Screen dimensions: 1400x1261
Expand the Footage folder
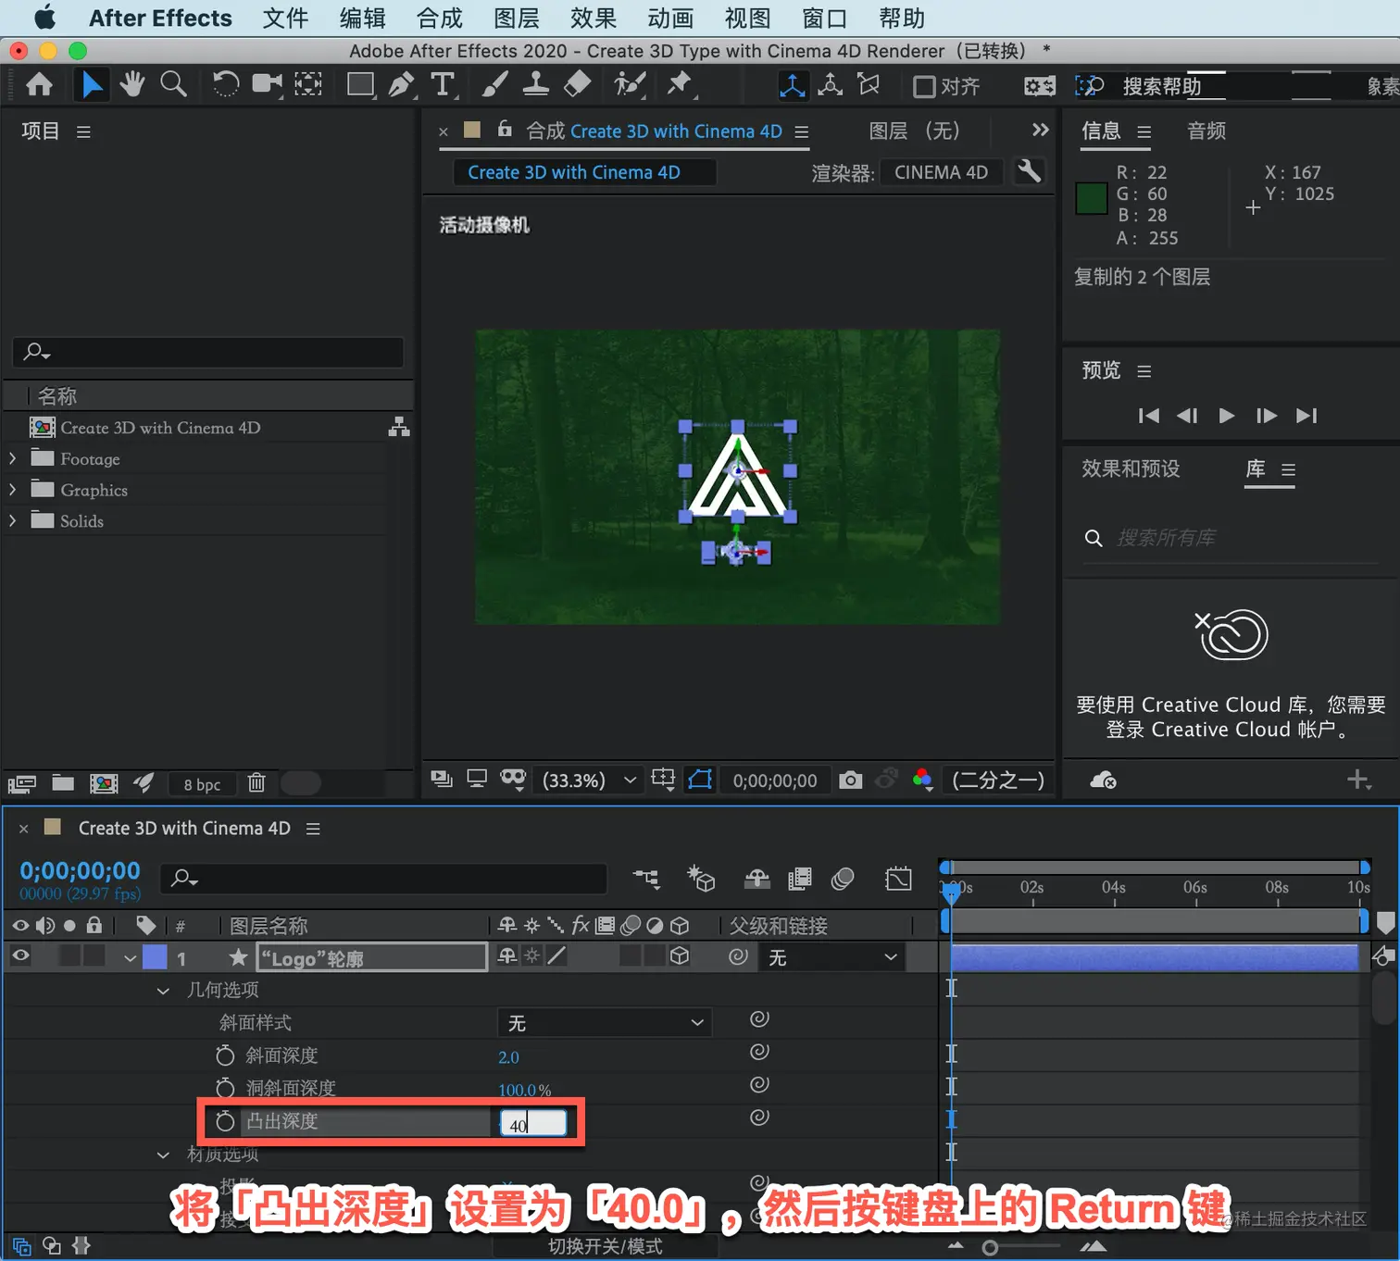(12, 458)
